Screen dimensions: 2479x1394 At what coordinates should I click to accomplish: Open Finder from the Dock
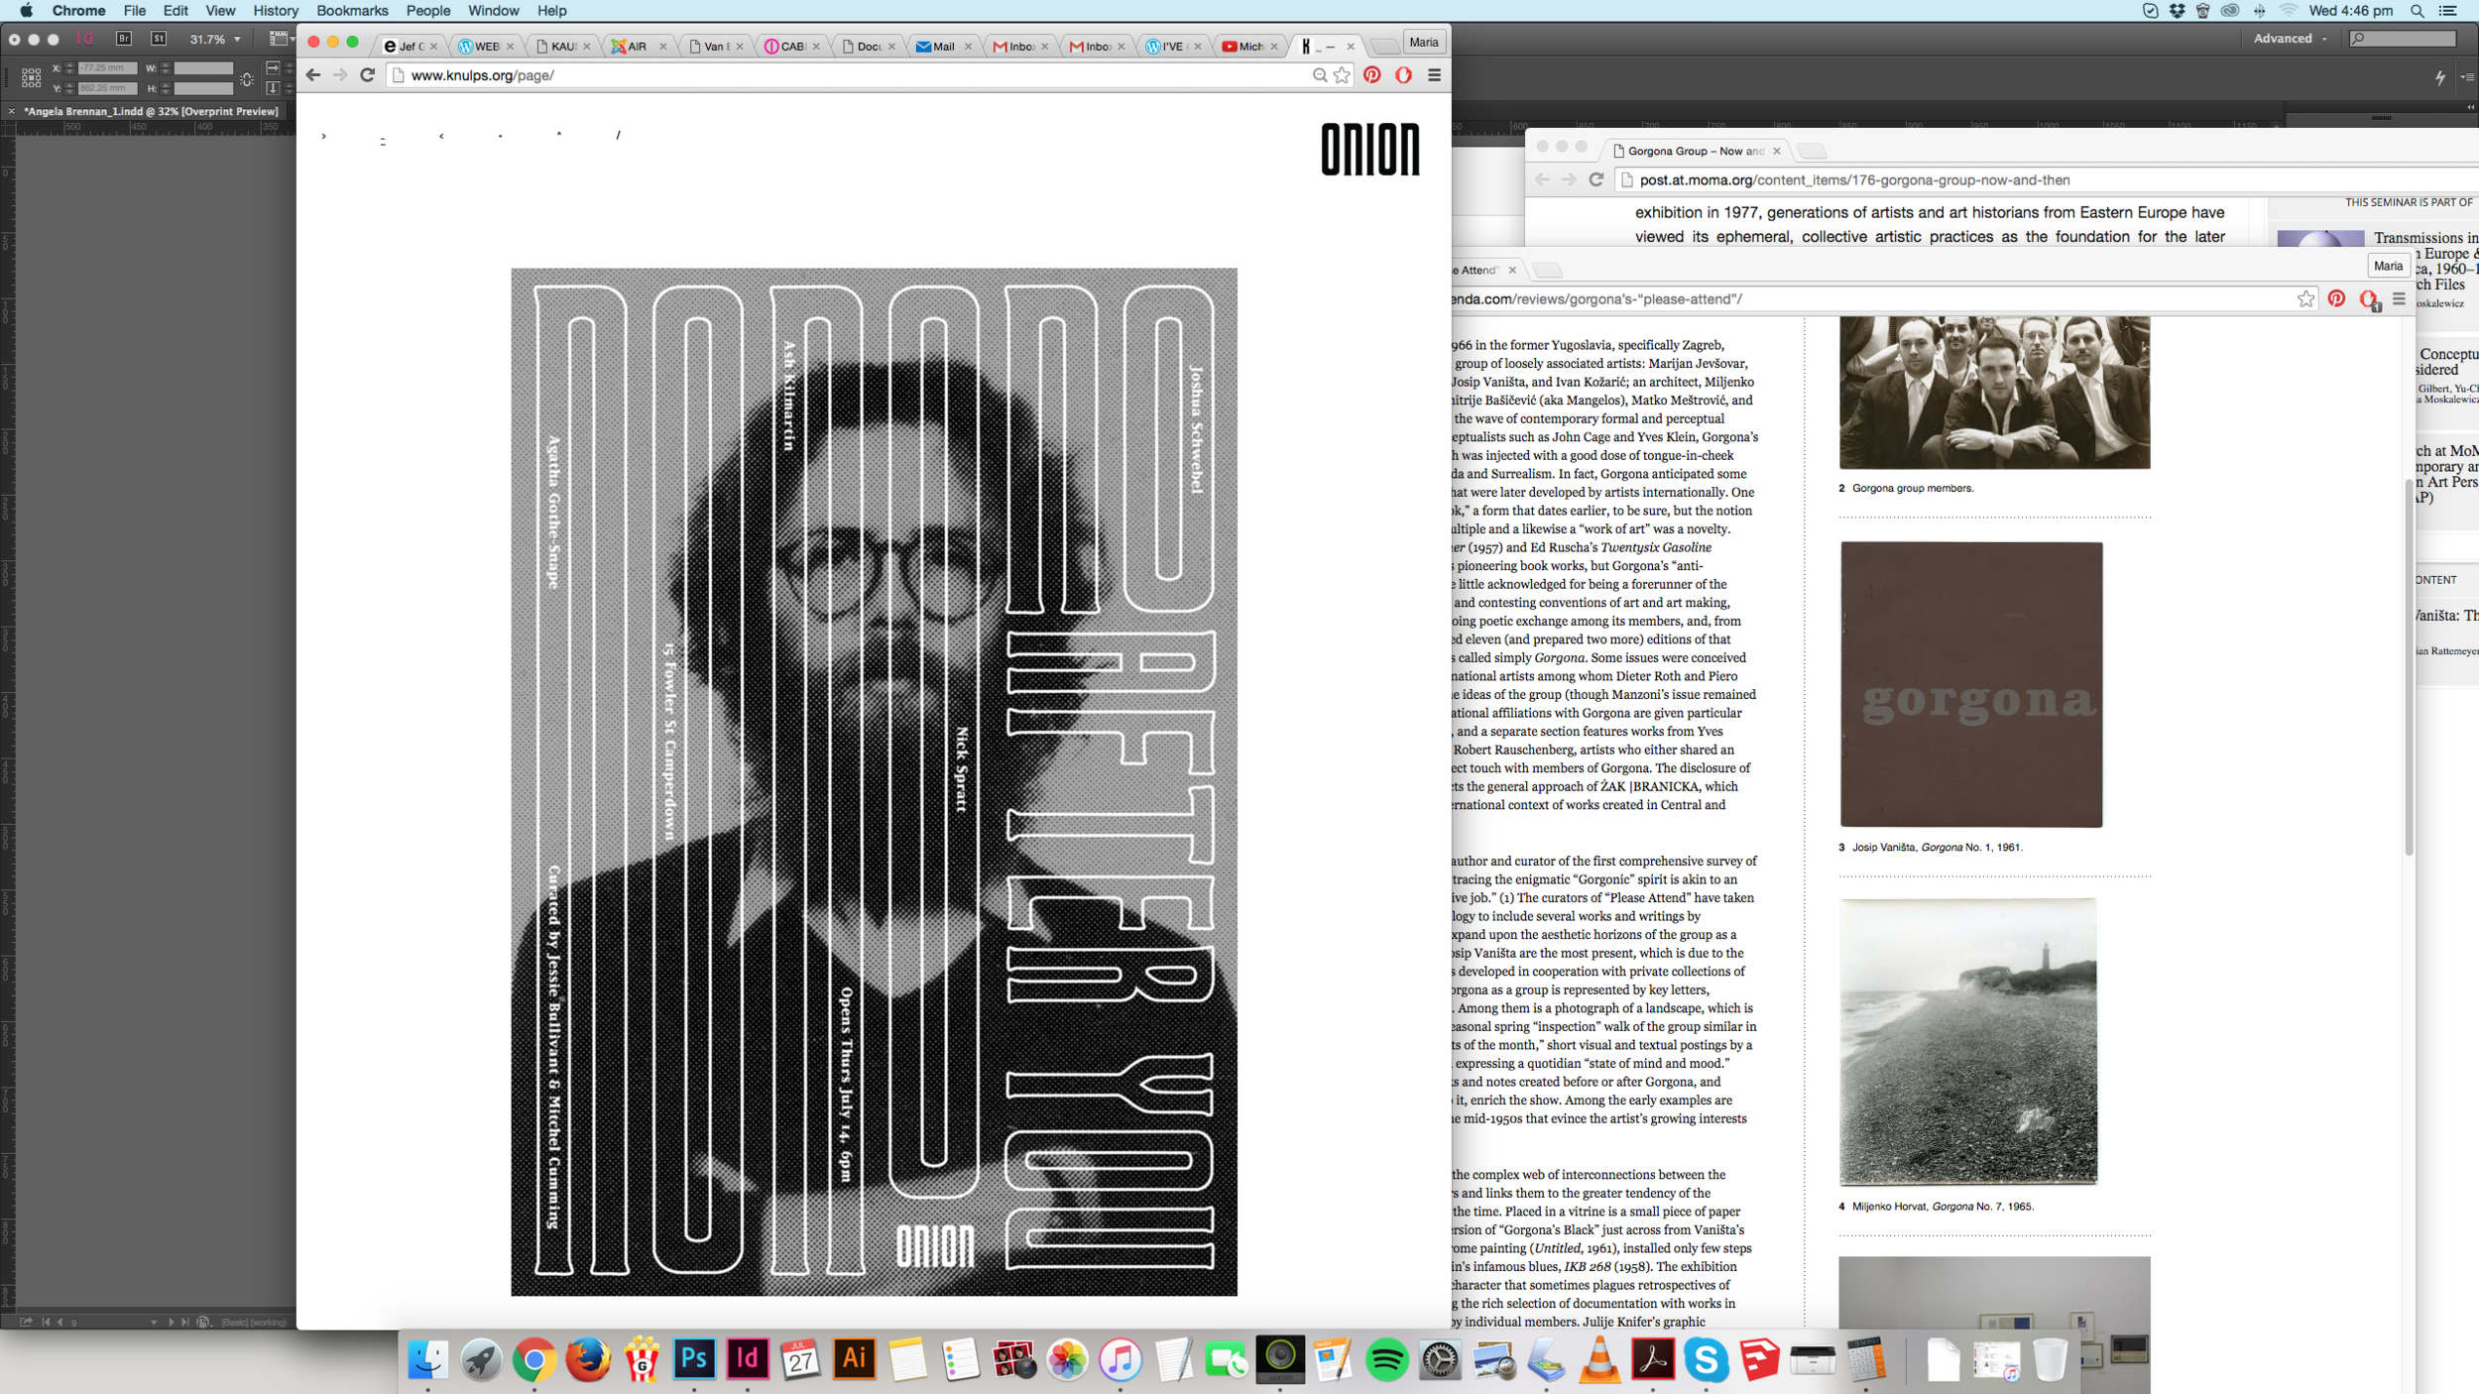pyautogui.click(x=428, y=1359)
